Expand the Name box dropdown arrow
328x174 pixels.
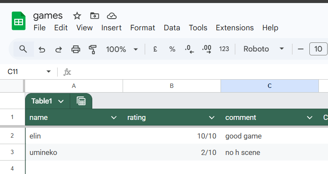49,72
